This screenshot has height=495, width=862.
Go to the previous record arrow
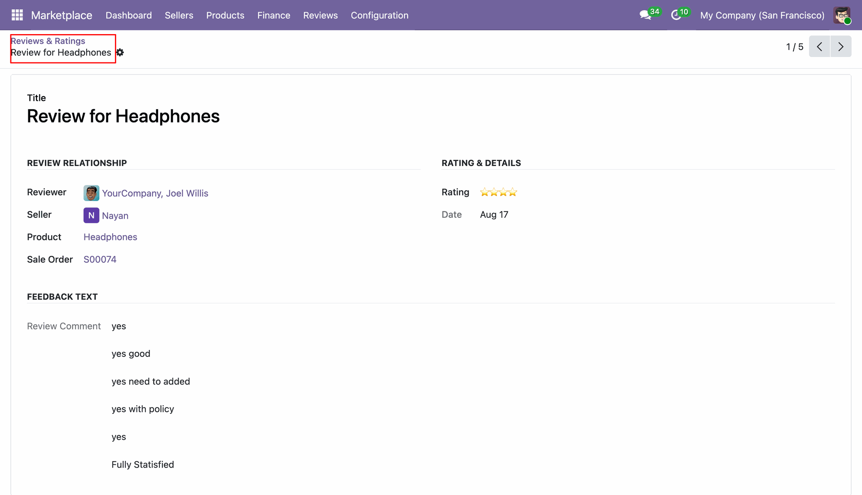coord(819,47)
